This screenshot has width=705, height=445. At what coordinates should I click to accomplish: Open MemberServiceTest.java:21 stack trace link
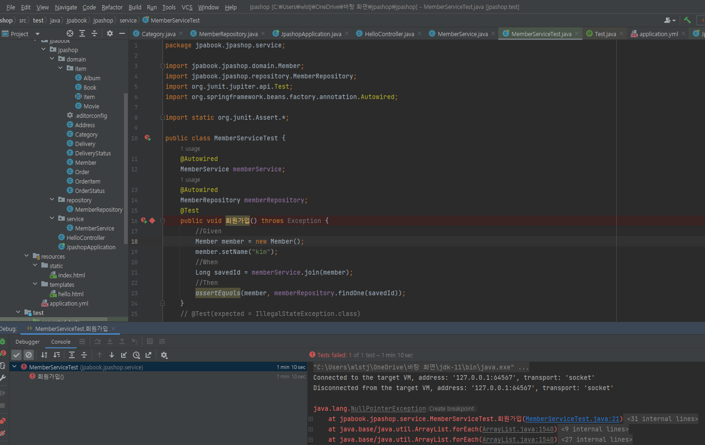pos(573,419)
